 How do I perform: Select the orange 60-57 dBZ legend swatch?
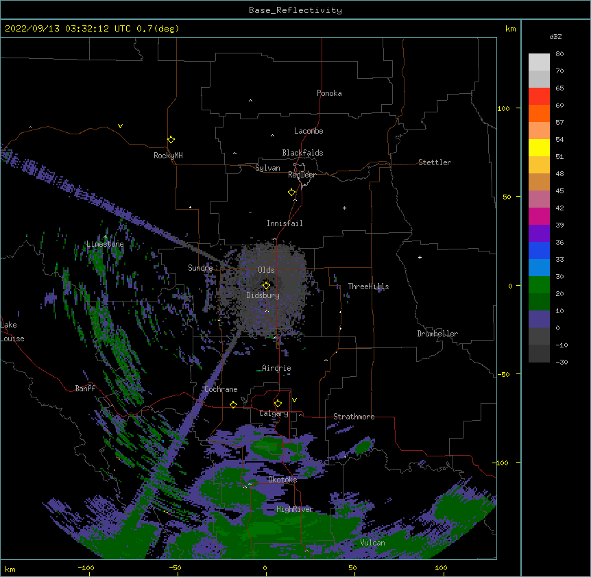point(539,113)
